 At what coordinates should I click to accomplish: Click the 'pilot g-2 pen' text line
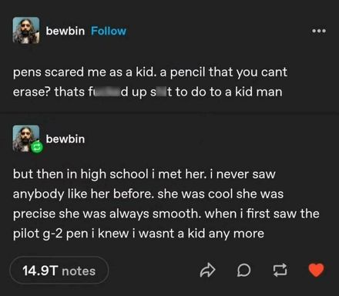pos(139,234)
